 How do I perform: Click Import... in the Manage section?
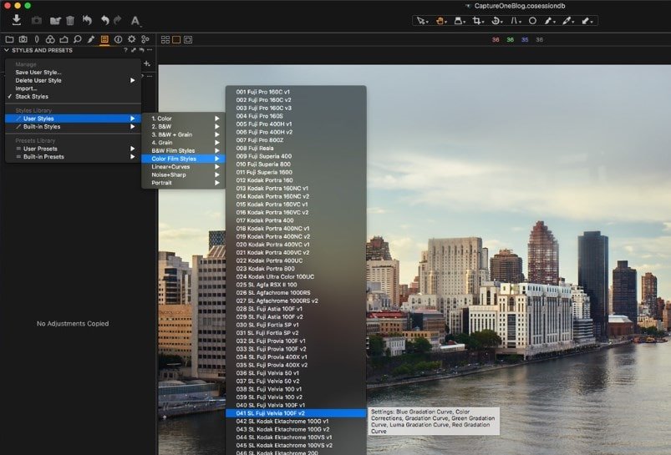point(26,88)
